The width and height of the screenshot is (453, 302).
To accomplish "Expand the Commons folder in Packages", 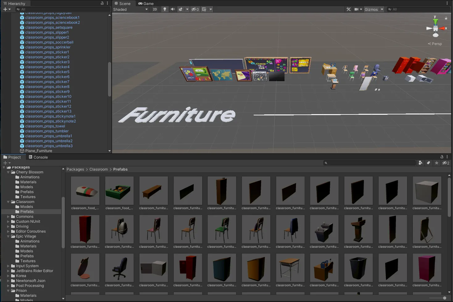I will coord(8,217).
